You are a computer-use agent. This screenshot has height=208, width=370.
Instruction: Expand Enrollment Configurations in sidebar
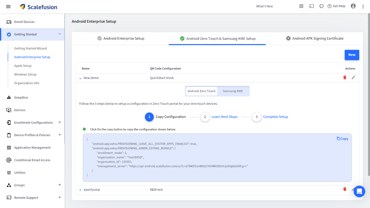(x=60, y=122)
